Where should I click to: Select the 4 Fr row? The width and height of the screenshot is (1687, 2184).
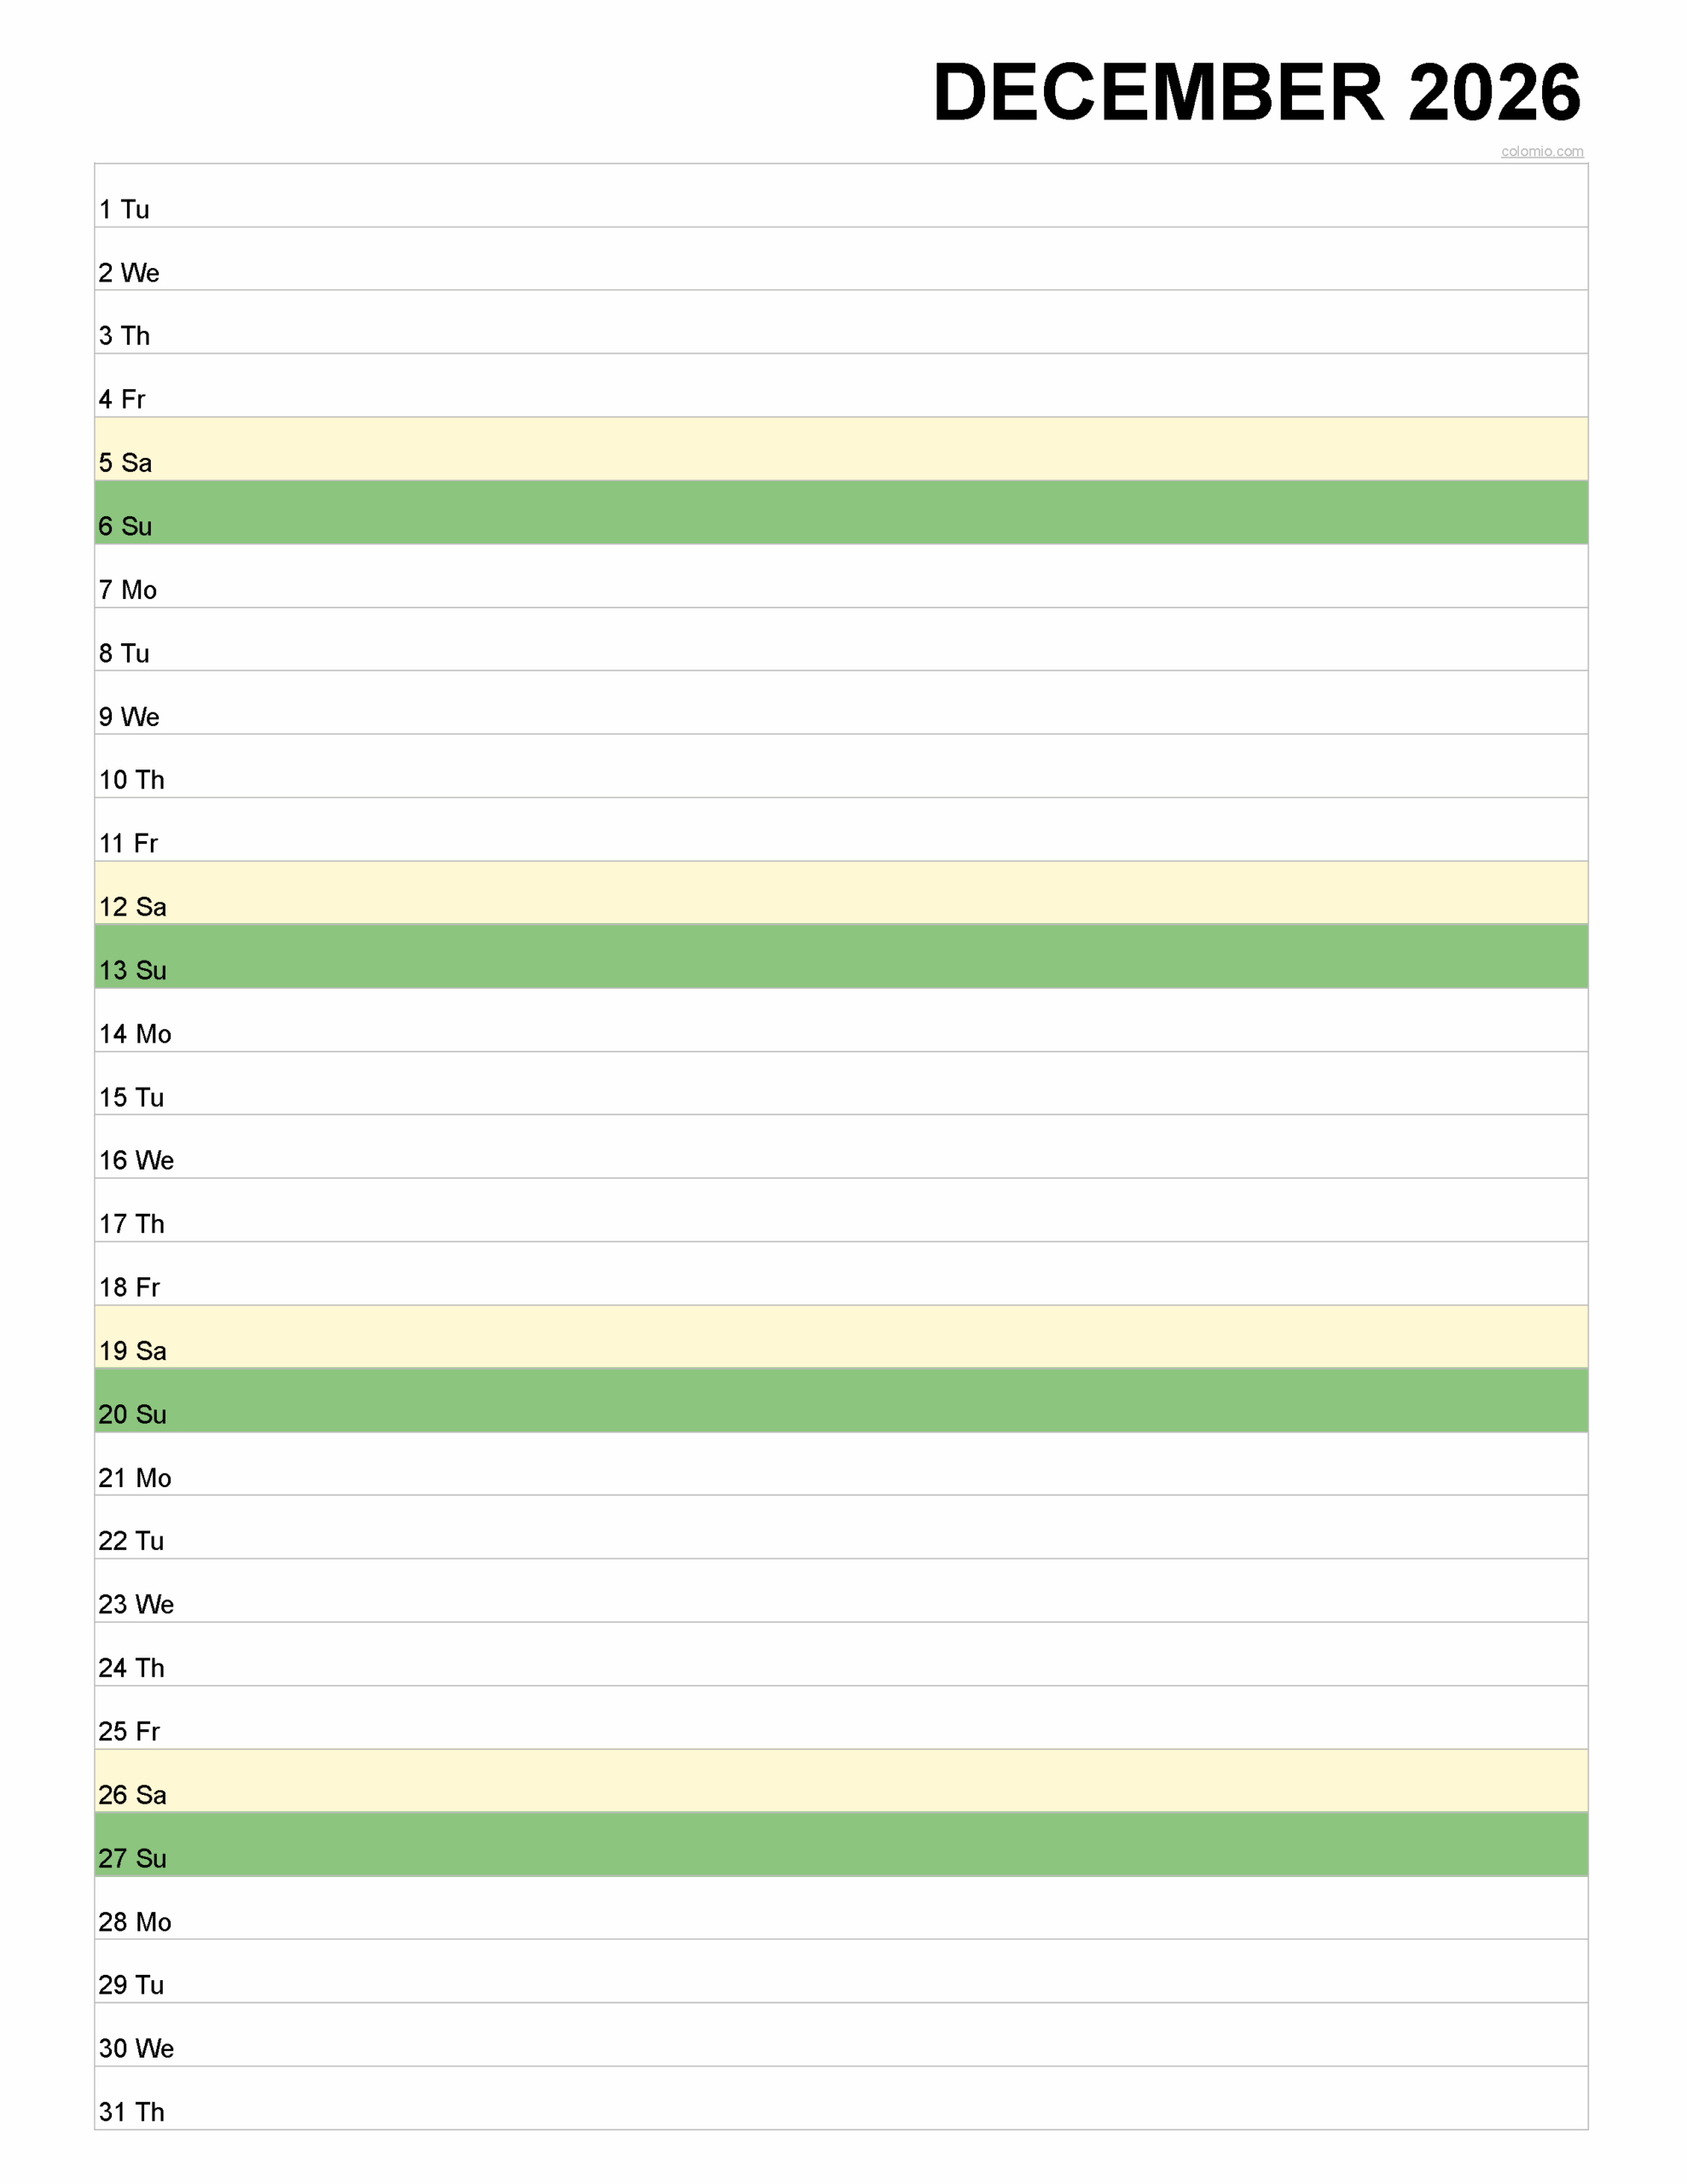841,386
